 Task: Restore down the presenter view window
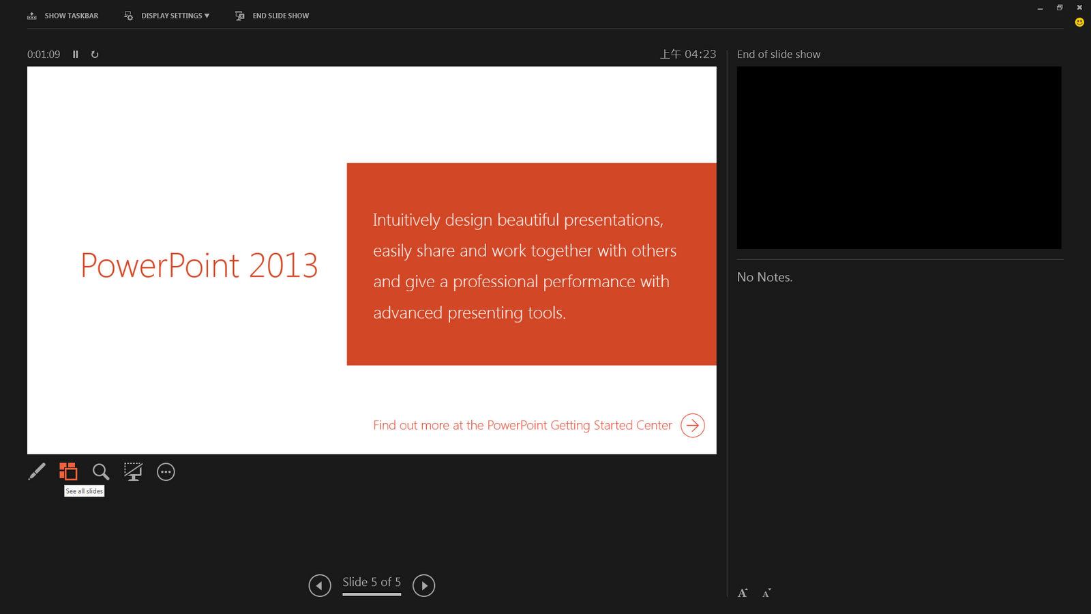pos(1060,8)
